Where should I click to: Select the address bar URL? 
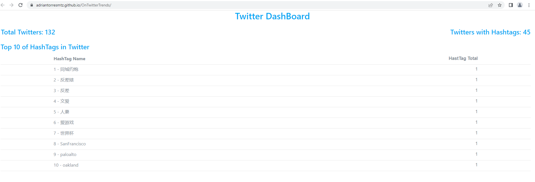coord(73,5)
